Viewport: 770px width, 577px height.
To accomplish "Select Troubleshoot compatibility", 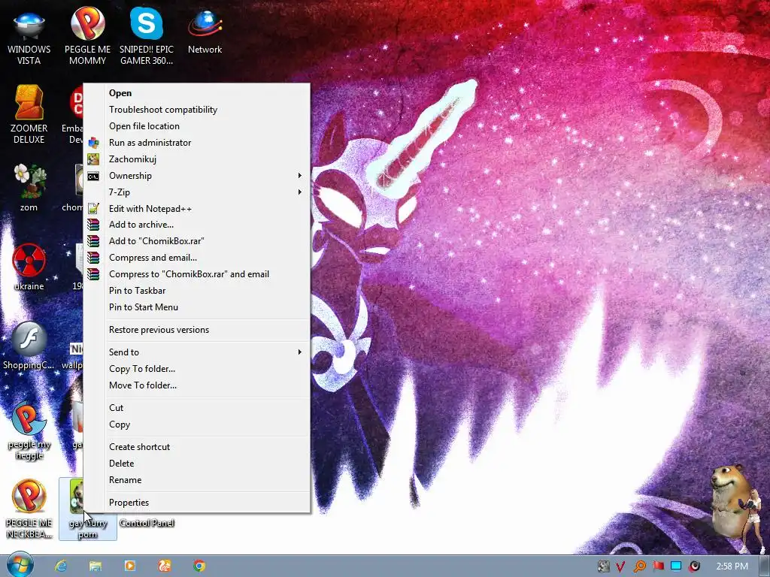I will pyautogui.click(x=197, y=110).
